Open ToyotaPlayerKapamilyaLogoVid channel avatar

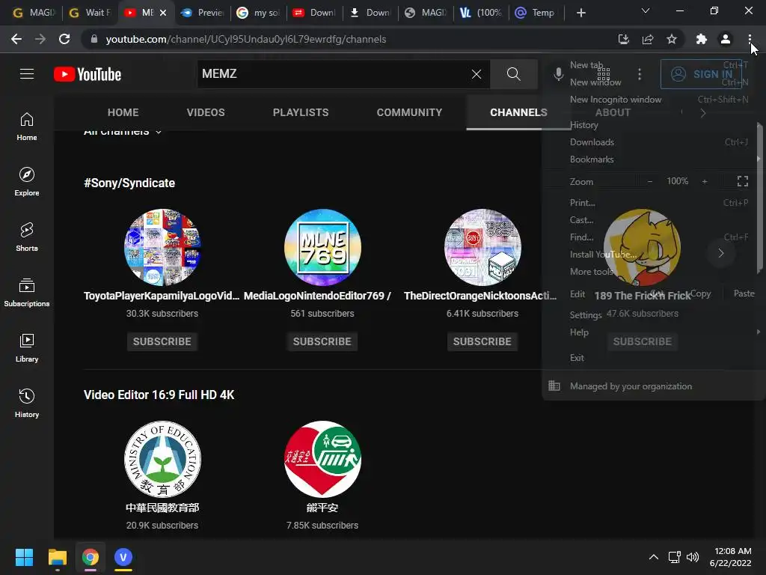pyautogui.click(x=162, y=247)
